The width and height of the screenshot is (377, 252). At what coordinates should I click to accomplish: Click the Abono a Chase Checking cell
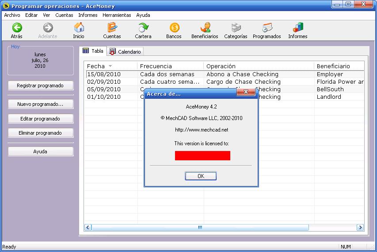[x=242, y=74]
